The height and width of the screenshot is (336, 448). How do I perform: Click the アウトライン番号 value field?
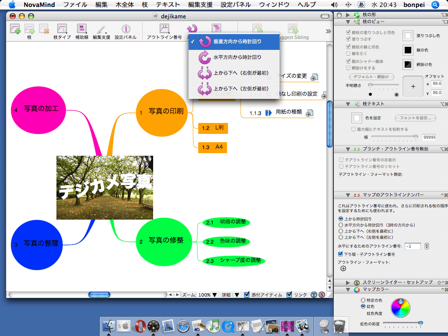pos(413,246)
